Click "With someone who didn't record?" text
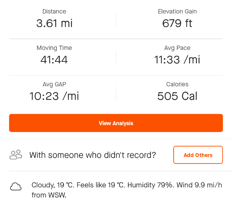 point(93,155)
